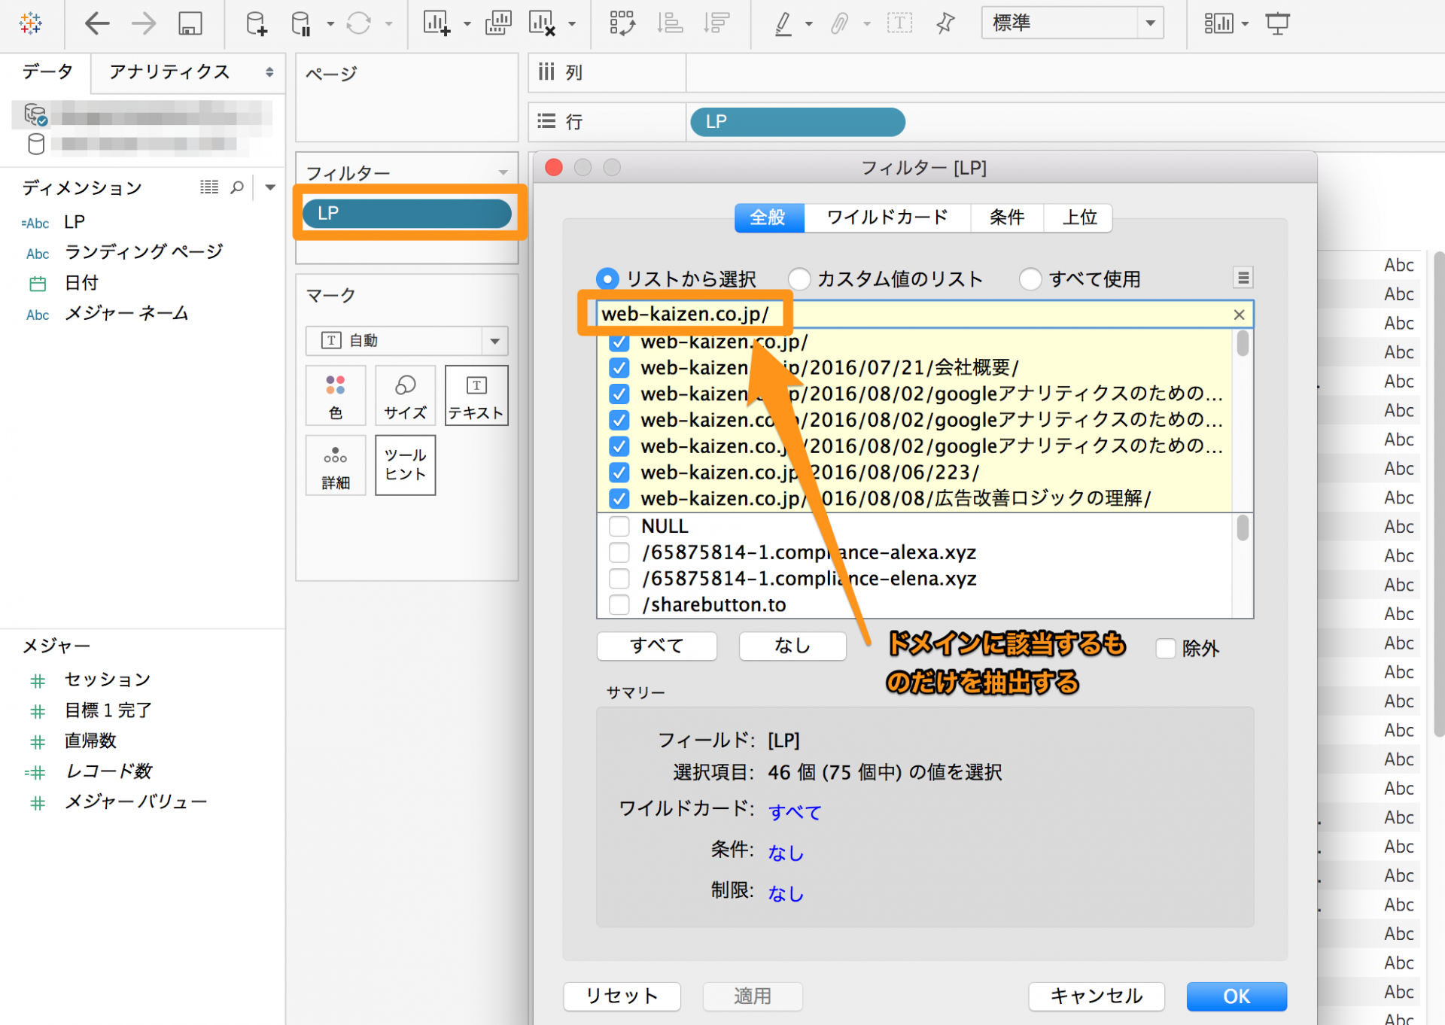Create a new worksheet icon
The height and width of the screenshot is (1025, 1445).
point(437,23)
